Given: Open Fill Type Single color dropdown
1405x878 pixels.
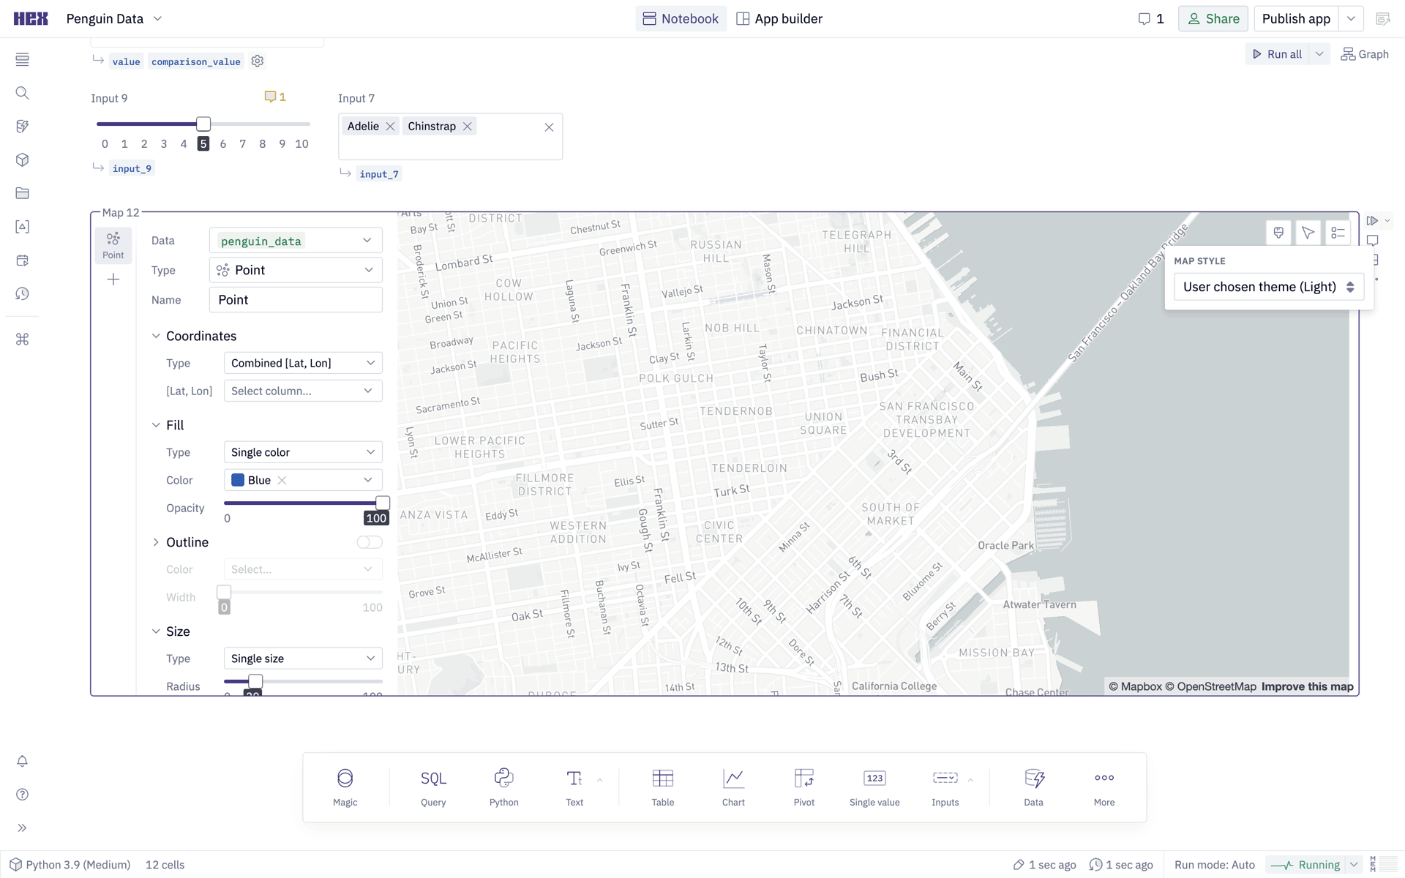Looking at the screenshot, I should [x=303, y=452].
